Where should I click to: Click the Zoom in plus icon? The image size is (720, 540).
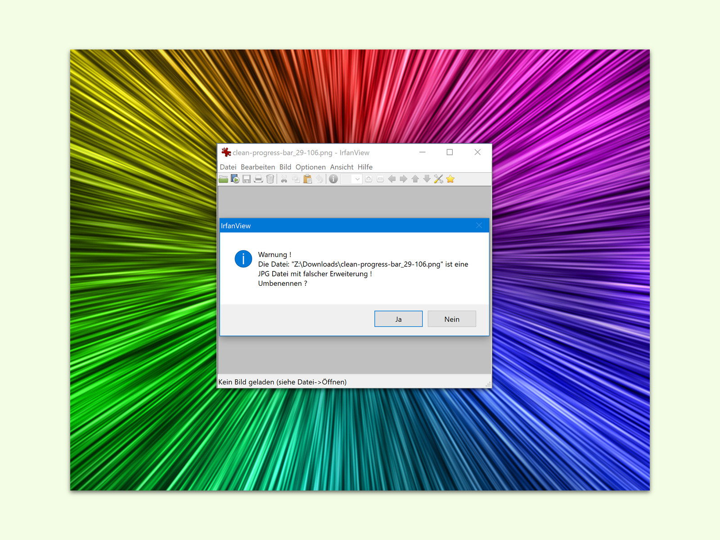pos(369,179)
